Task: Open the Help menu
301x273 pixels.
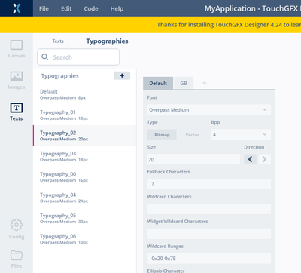Action: tap(117, 8)
